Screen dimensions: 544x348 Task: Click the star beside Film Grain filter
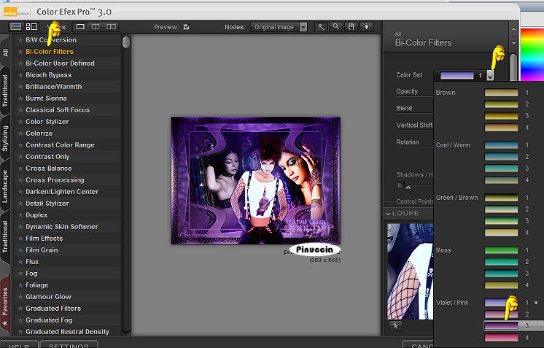20,250
